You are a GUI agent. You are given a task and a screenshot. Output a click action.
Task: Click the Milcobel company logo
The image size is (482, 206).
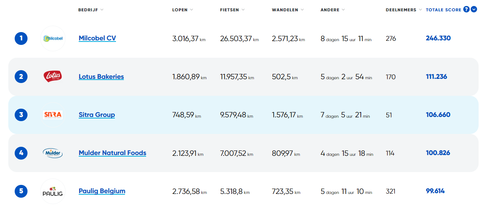point(53,38)
